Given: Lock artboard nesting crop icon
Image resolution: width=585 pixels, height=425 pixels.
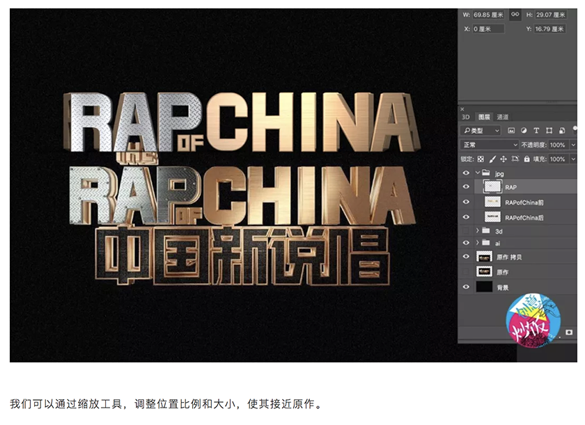Looking at the screenshot, I should [x=515, y=159].
